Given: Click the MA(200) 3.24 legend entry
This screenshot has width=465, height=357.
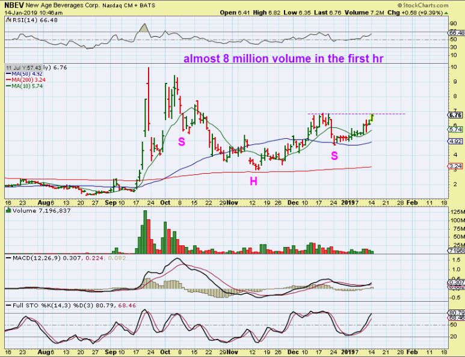Looking at the screenshot, I should coord(26,80).
